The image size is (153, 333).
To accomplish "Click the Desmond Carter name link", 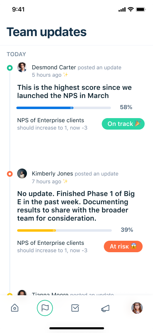I will [54, 68].
